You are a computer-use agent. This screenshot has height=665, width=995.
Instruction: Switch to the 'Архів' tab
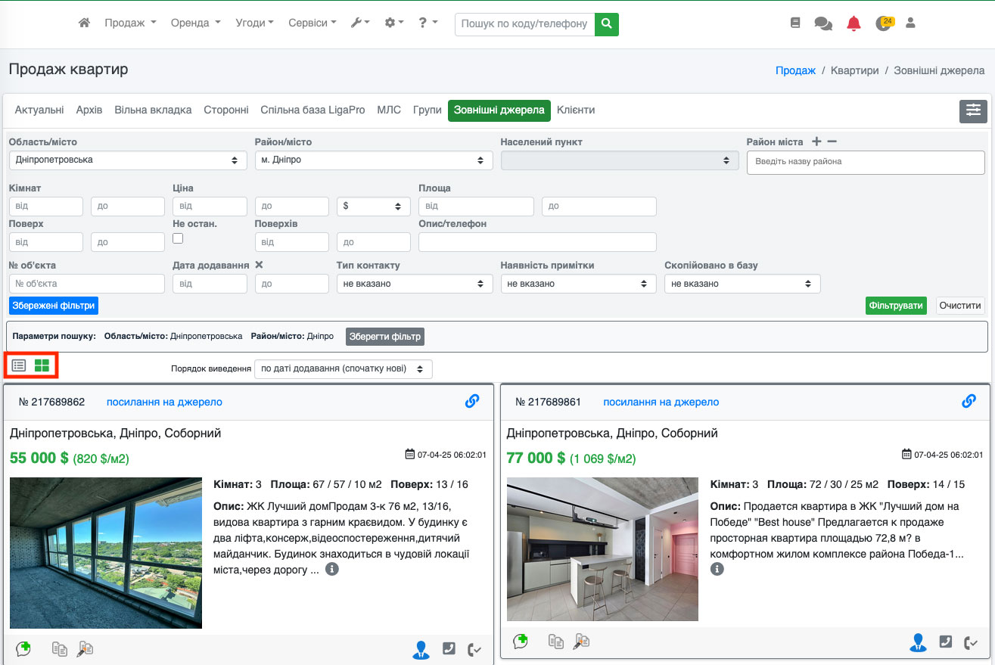click(x=89, y=110)
